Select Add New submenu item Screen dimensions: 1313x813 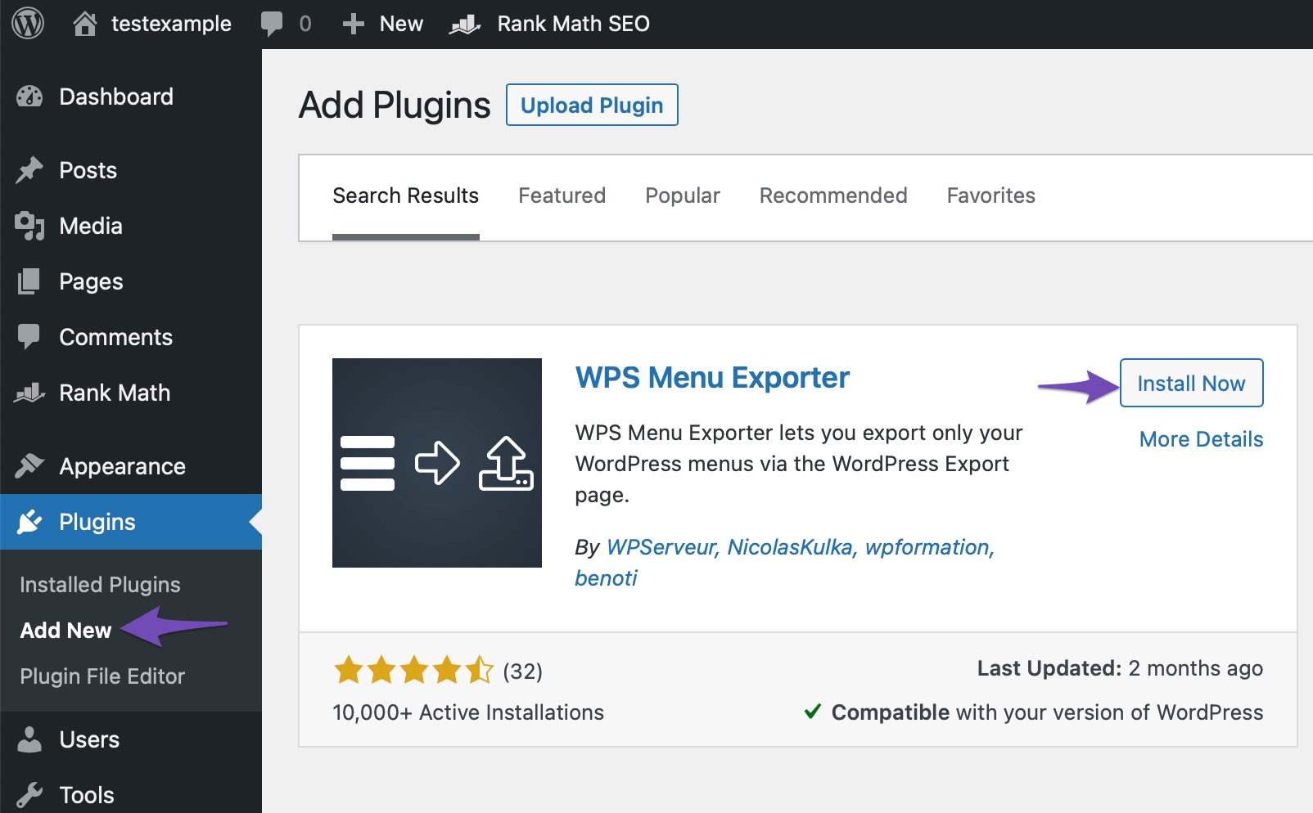tap(65, 631)
